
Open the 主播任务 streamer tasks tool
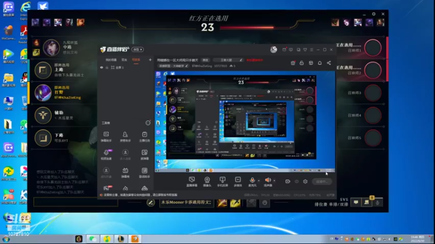tap(144, 137)
